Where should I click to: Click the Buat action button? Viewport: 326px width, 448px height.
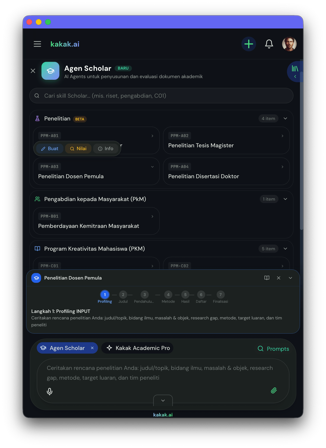pyautogui.click(x=50, y=149)
